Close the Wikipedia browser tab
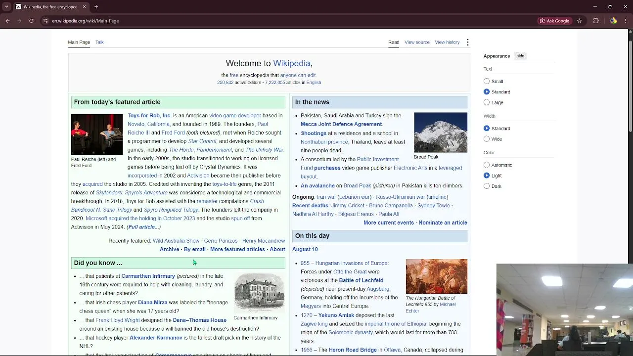The image size is (633, 356). click(x=84, y=7)
